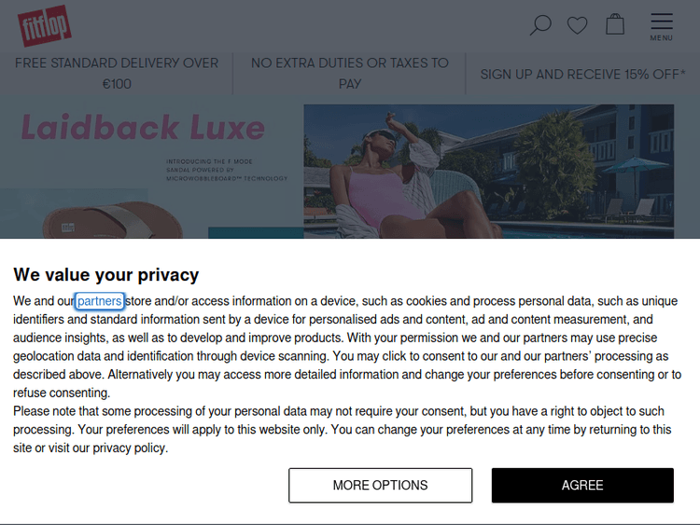The height and width of the screenshot is (525, 700).
Task: Click the FitFlop logo
Action: click(x=45, y=26)
